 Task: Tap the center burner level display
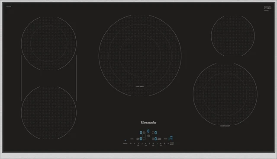point(148,131)
